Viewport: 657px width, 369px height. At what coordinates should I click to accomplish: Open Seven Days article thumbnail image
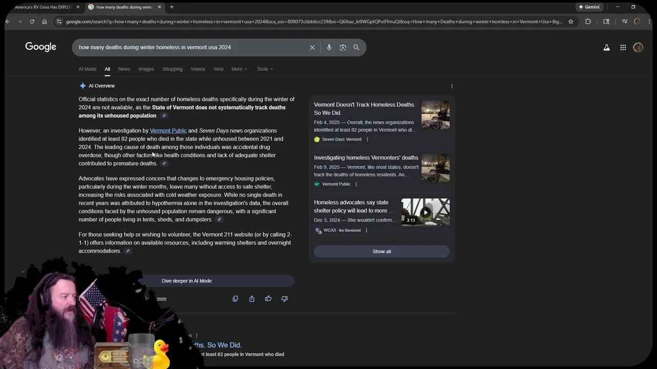click(x=435, y=115)
